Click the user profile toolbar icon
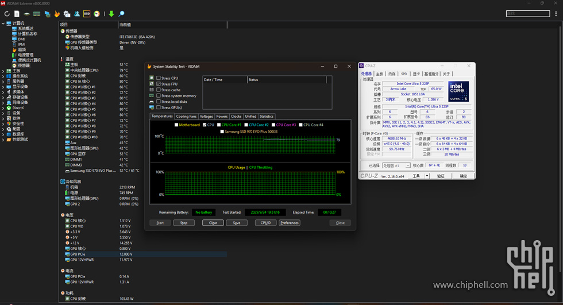Screen dimensions: 563x305 click(77, 14)
